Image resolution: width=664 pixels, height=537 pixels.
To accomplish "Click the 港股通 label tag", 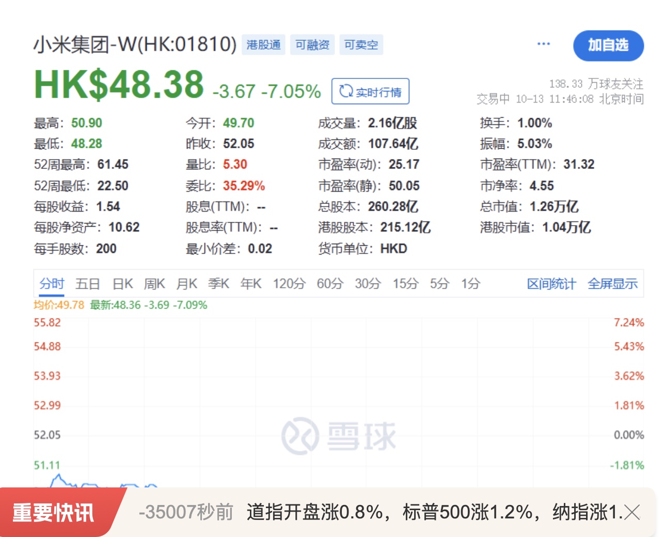I will [x=263, y=44].
